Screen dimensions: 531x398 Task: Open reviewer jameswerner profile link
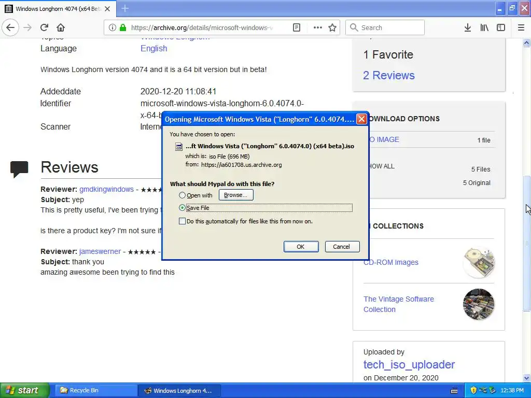pyautogui.click(x=100, y=251)
